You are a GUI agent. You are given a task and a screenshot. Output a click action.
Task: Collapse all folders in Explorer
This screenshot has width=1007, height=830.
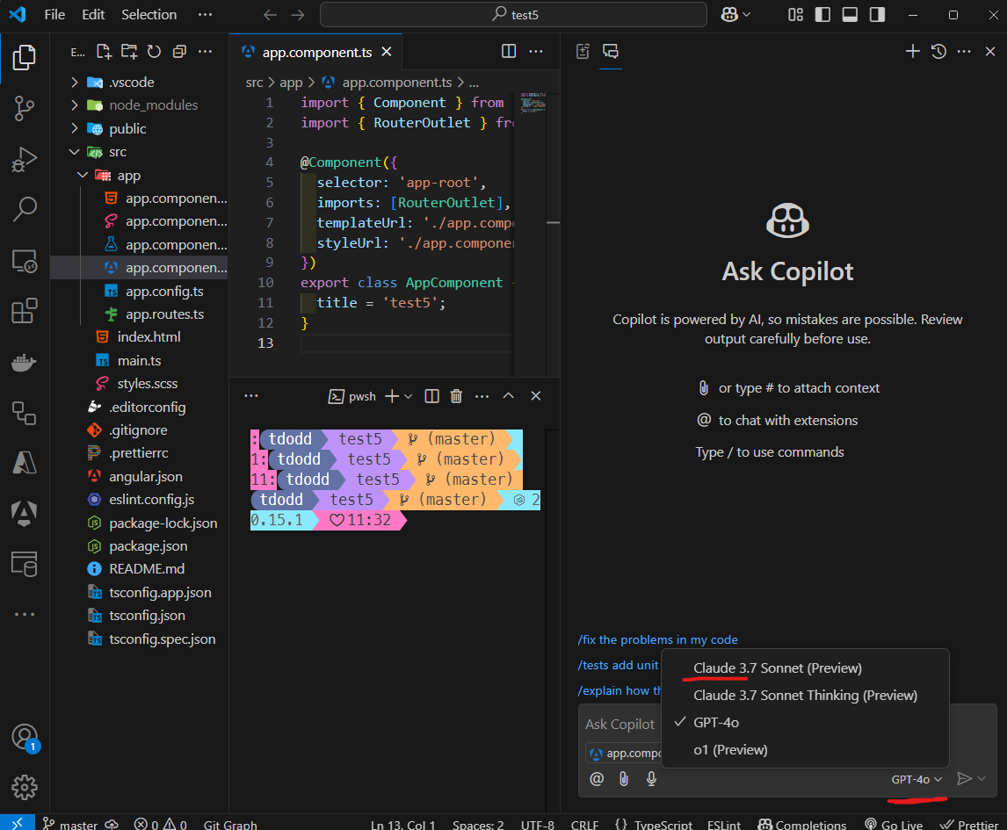(x=179, y=51)
